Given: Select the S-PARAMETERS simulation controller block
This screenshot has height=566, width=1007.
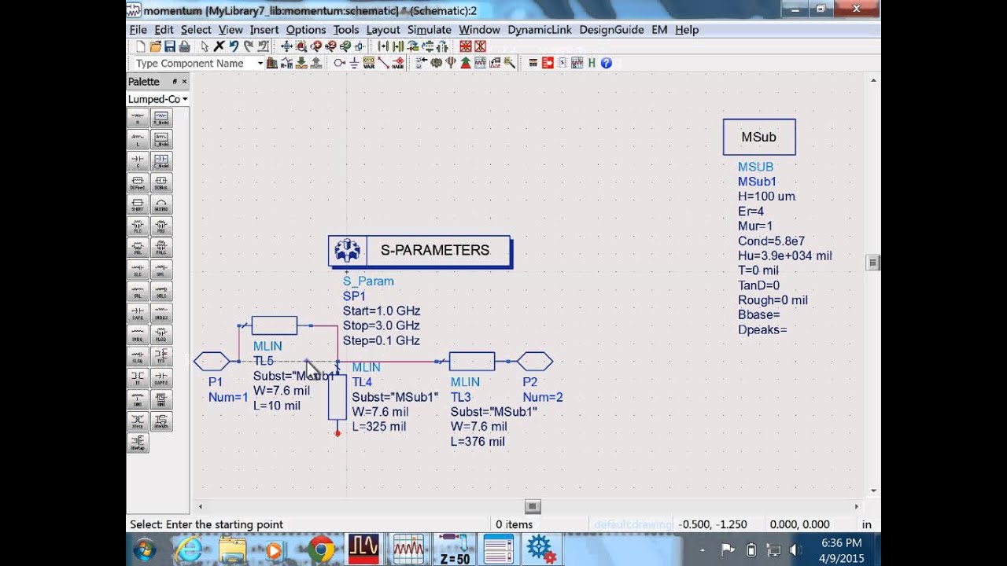Looking at the screenshot, I should coord(420,251).
